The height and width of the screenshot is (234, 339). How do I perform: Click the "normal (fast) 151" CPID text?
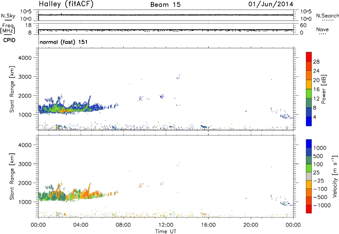click(x=64, y=42)
